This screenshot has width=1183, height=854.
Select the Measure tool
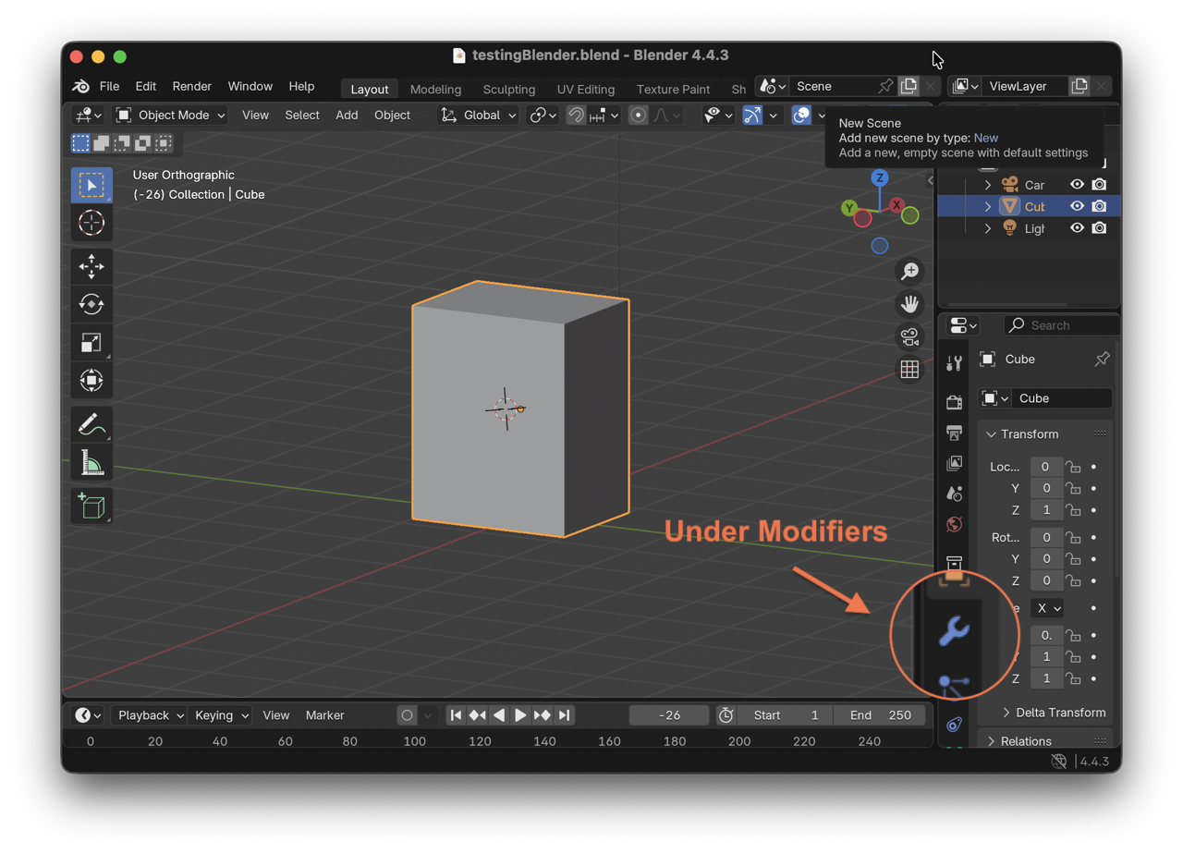pyautogui.click(x=91, y=462)
